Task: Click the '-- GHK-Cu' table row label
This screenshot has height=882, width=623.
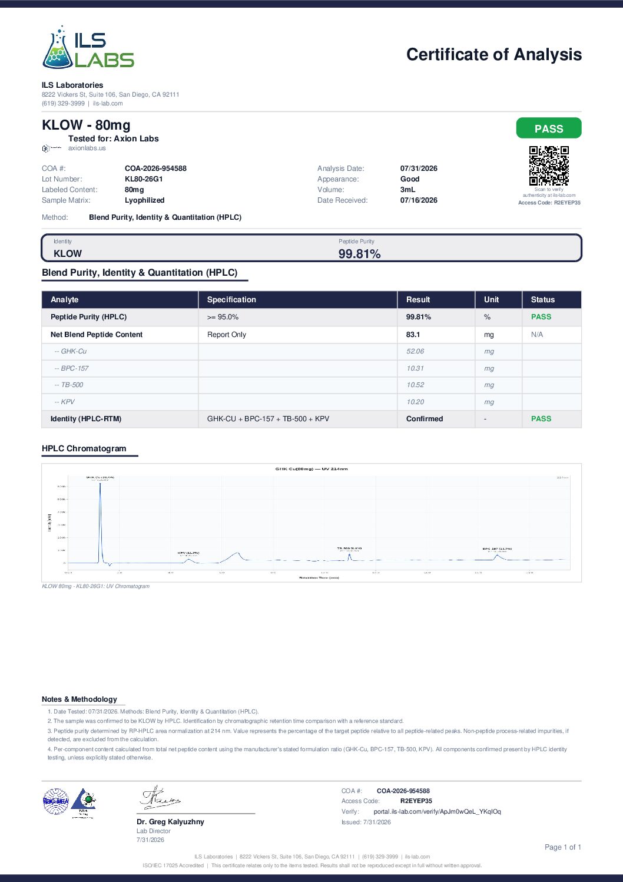Action: pos(71,352)
